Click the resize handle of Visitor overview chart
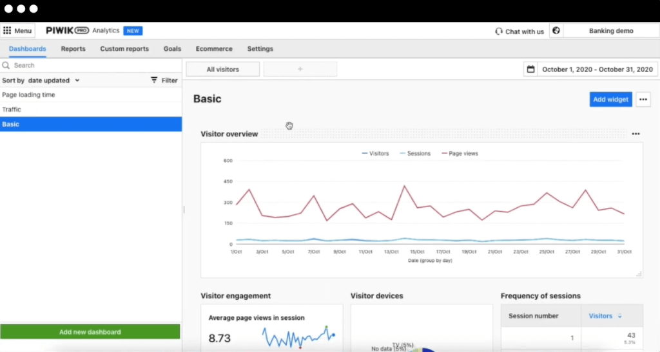Viewport: 660px width, 352px height. (639, 274)
